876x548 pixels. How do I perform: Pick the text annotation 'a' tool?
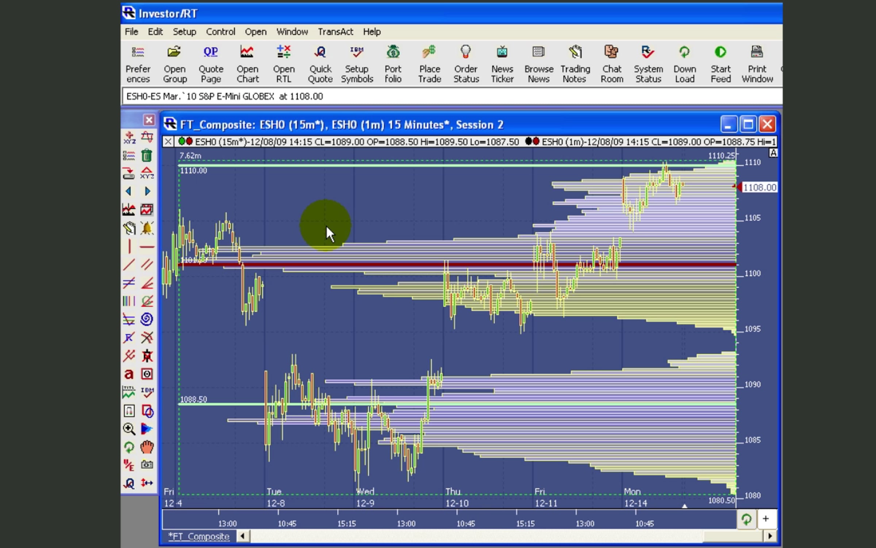pyautogui.click(x=129, y=374)
